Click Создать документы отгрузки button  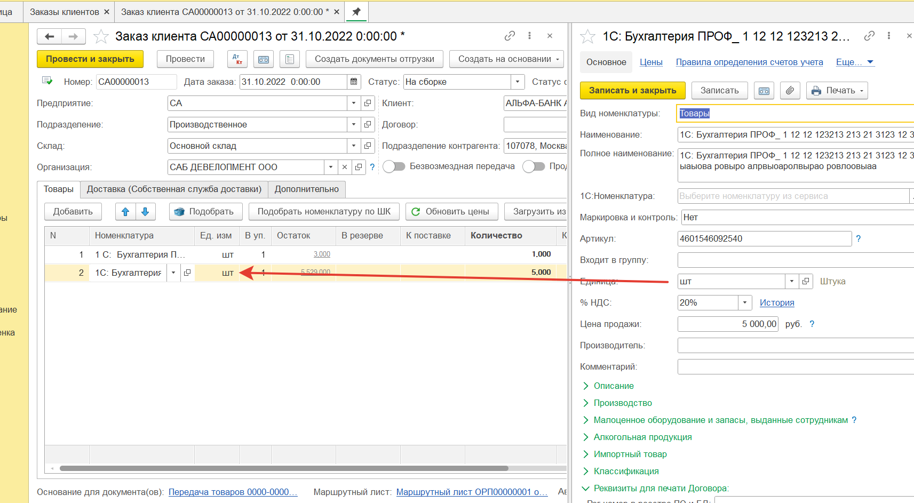click(375, 59)
